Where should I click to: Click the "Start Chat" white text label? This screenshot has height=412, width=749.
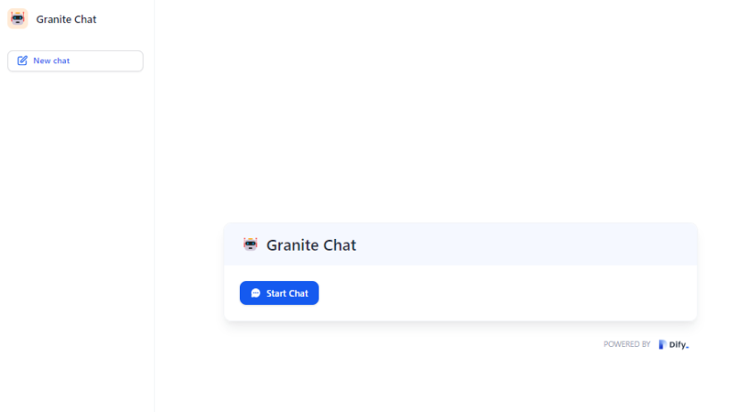tap(287, 293)
